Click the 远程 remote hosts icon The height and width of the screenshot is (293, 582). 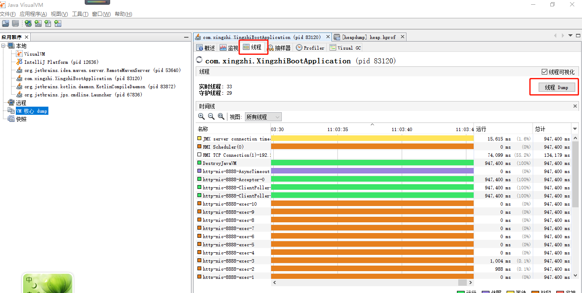(12, 103)
